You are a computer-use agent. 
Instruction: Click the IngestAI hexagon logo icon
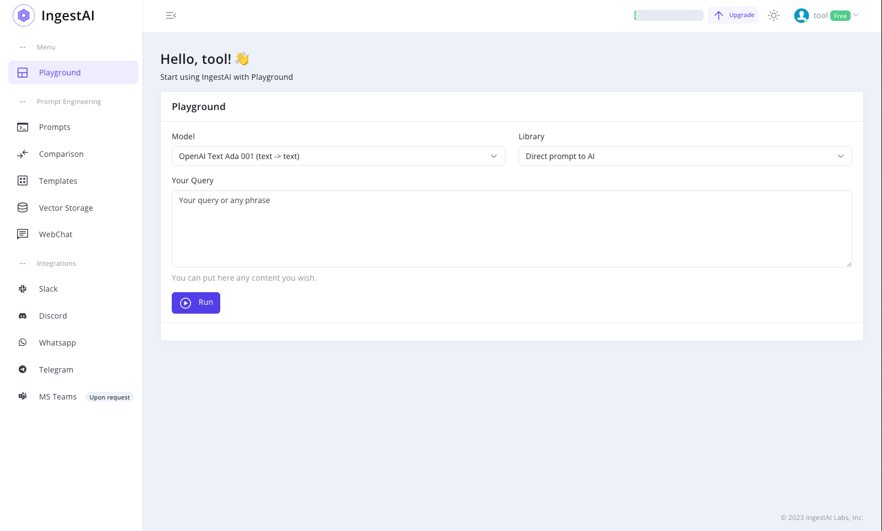click(24, 15)
